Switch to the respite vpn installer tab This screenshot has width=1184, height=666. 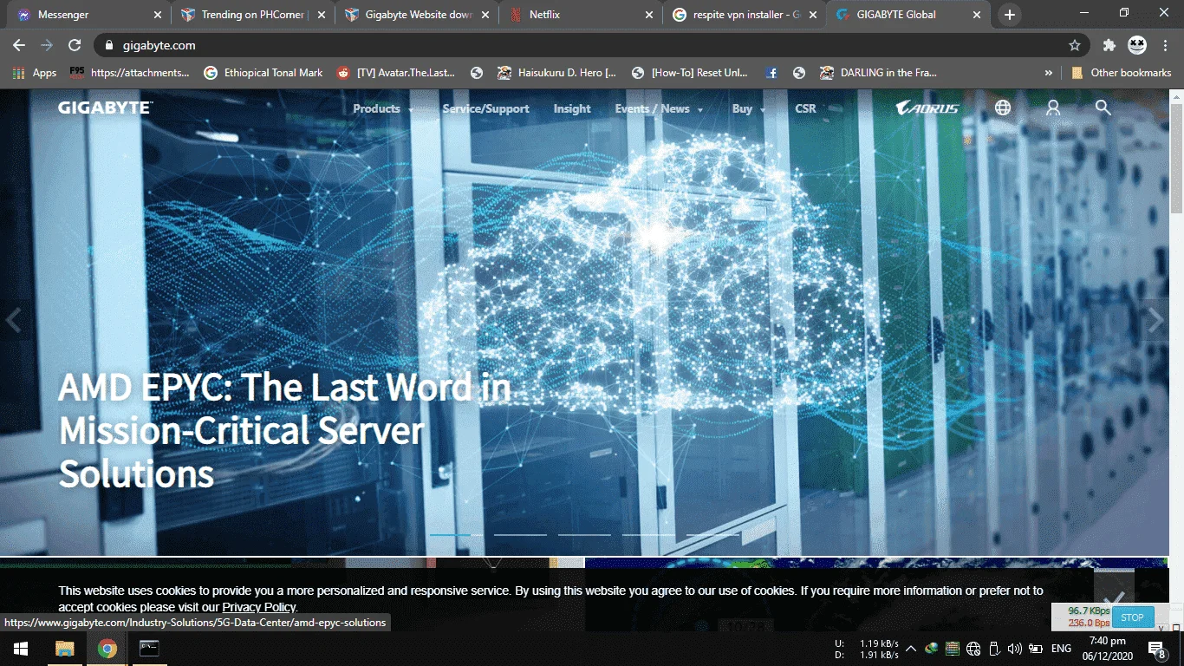(x=744, y=15)
